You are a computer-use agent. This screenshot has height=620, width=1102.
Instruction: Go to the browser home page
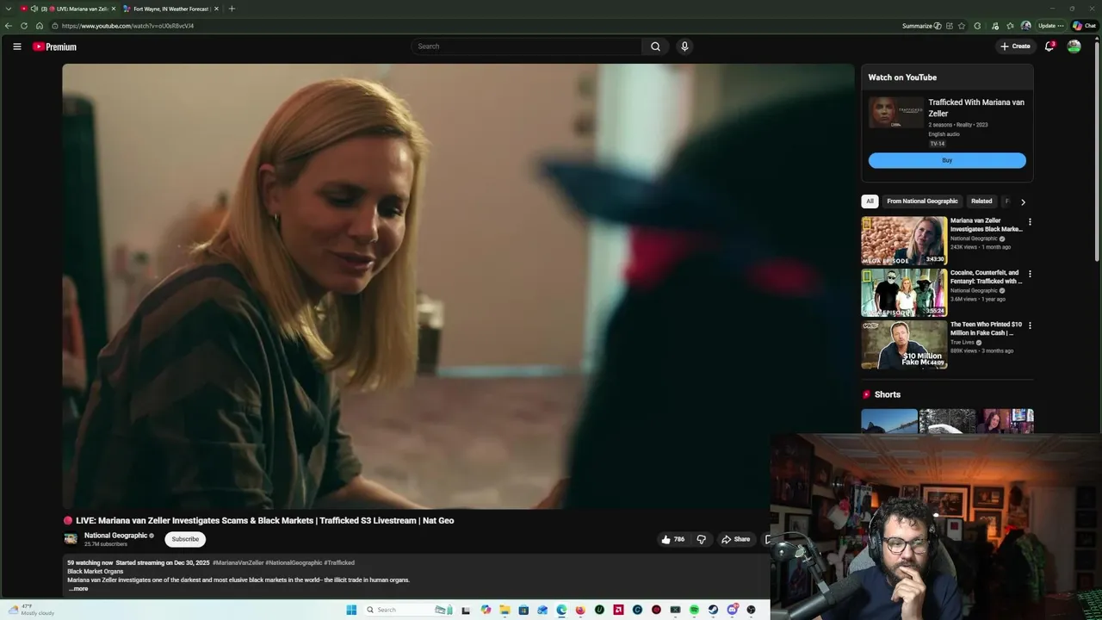coord(39,26)
